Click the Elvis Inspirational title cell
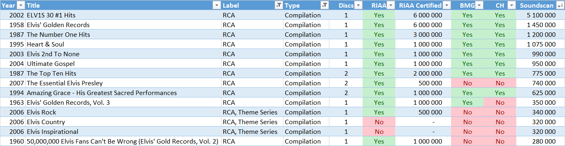This screenshot has width=565, height=146. 123,131
